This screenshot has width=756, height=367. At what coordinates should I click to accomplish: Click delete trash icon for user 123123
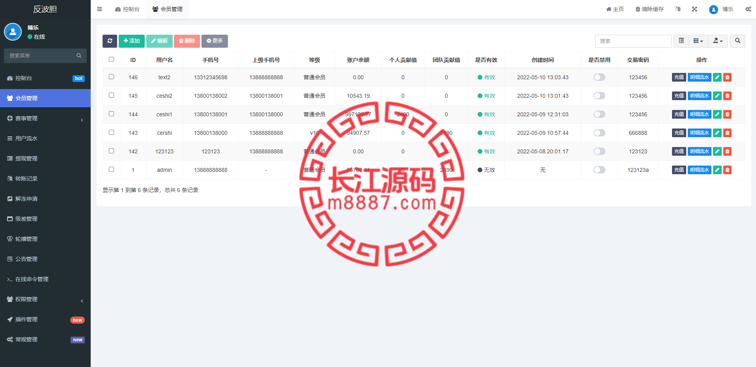(728, 151)
